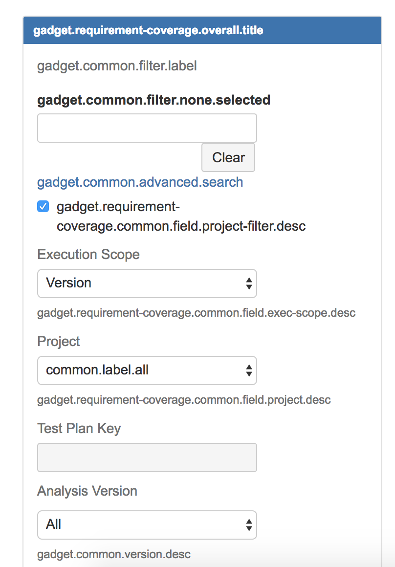Click the 'Test Plan Key' label
This screenshot has width=395, height=567.
coord(79,429)
